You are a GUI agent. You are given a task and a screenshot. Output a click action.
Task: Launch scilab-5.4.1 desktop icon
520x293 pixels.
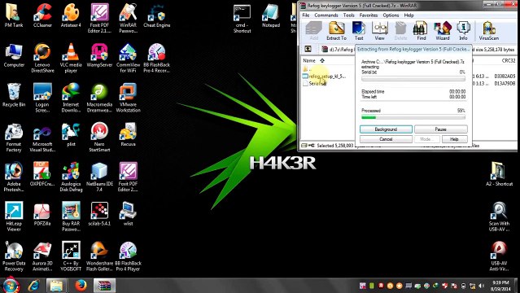99,214
